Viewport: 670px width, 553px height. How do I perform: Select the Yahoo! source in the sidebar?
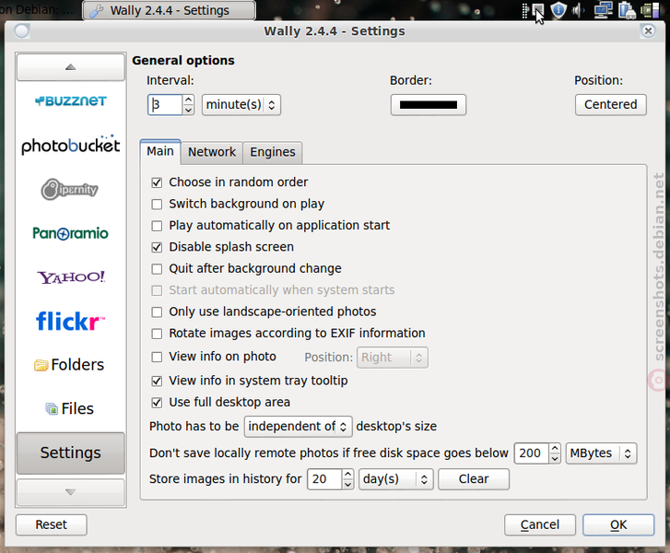(x=71, y=277)
